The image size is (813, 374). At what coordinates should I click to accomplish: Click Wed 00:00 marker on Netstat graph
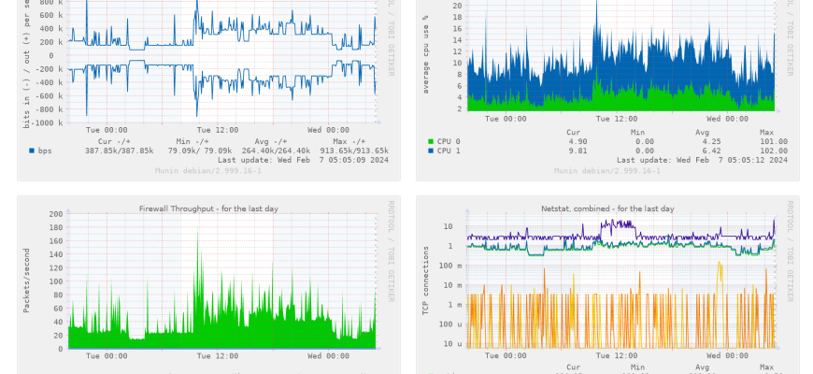point(728,356)
